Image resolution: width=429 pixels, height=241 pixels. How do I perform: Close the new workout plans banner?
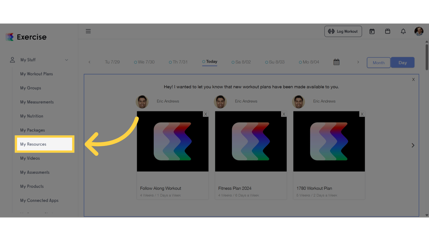[413, 80]
